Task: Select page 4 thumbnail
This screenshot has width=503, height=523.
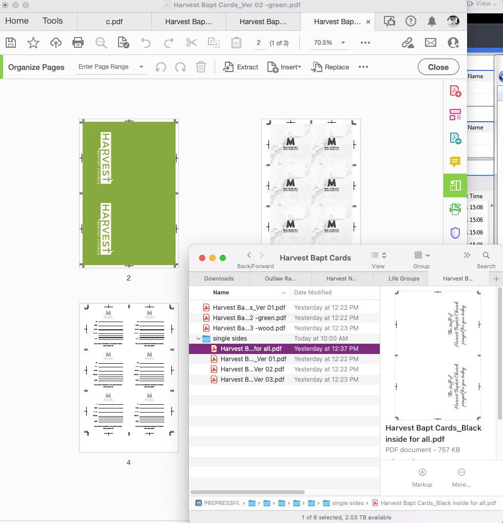Action: click(x=129, y=378)
